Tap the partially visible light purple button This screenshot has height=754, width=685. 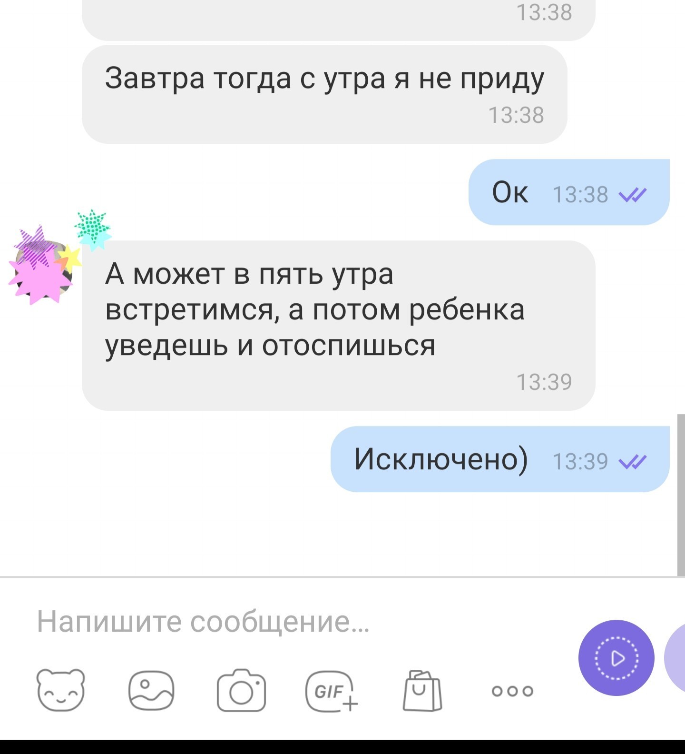[675, 658]
